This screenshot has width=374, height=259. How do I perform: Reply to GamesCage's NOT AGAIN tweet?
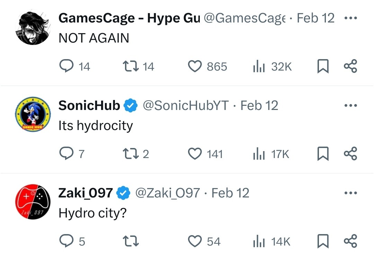66,66
